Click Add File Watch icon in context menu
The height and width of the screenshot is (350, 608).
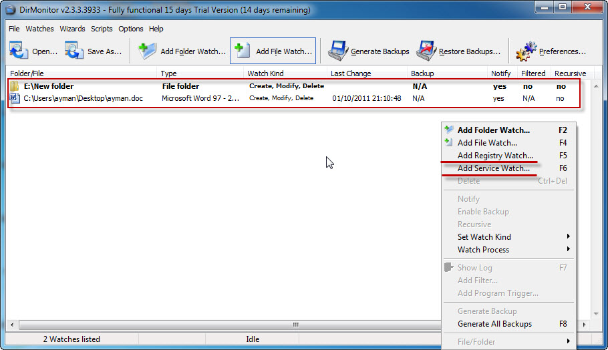pos(448,143)
